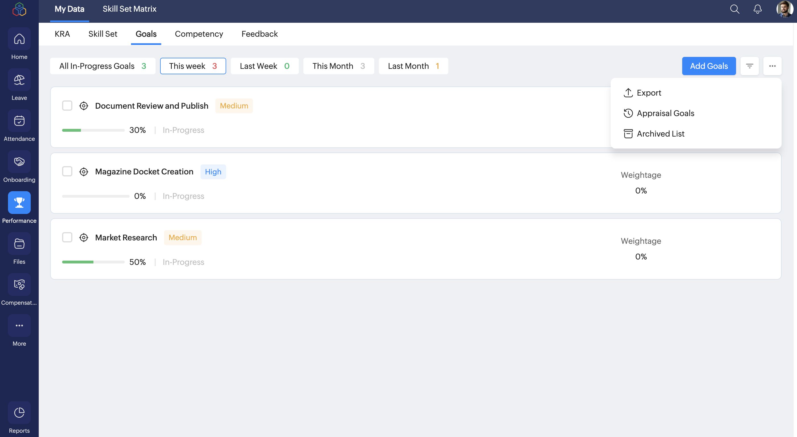Go to Onboarding handshake icon
The image size is (797, 437).
coord(19,162)
